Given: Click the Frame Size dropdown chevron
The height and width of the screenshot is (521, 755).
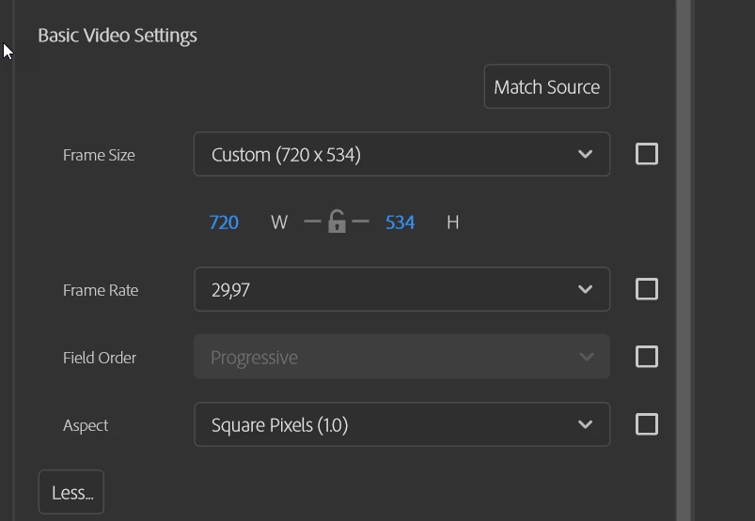Looking at the screenshot, I should pos(585,155).
